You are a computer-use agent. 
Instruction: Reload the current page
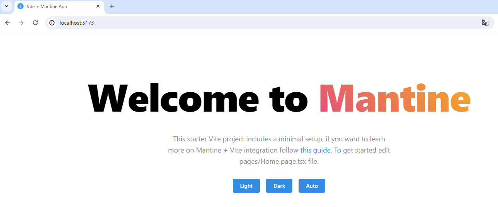pyautogui.click(x=35, y=23)
